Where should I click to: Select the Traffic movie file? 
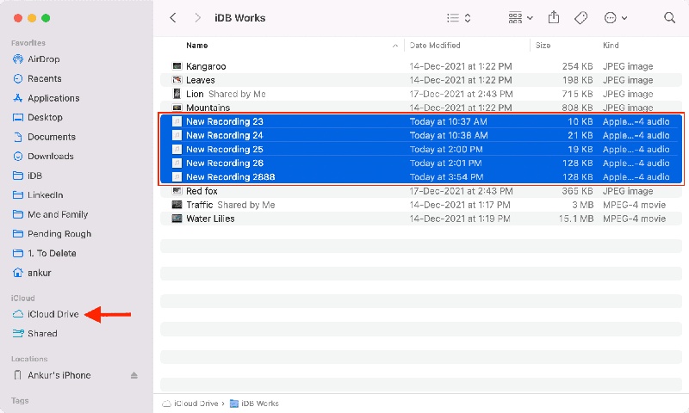[421, 205]
